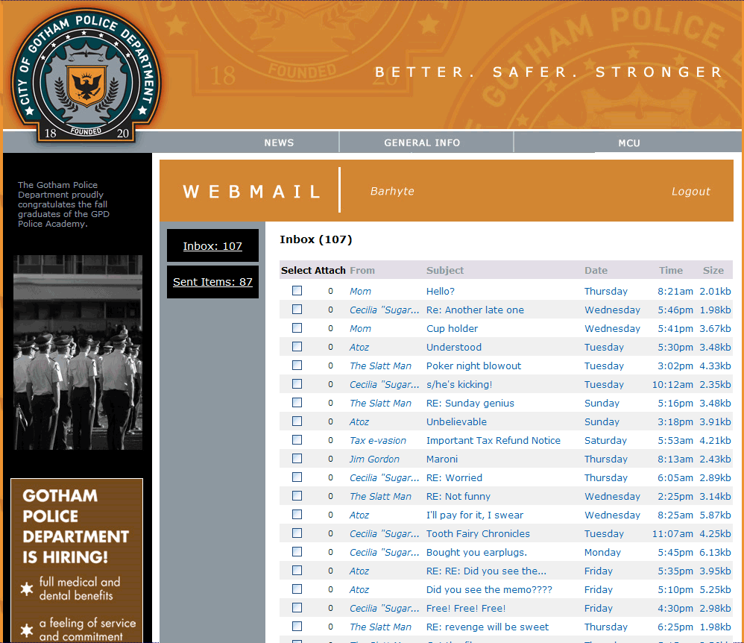Open the RE: Sunday genius message
This screenshot has height=643, width=744.
pyautogui.click(x=470, y=404)
